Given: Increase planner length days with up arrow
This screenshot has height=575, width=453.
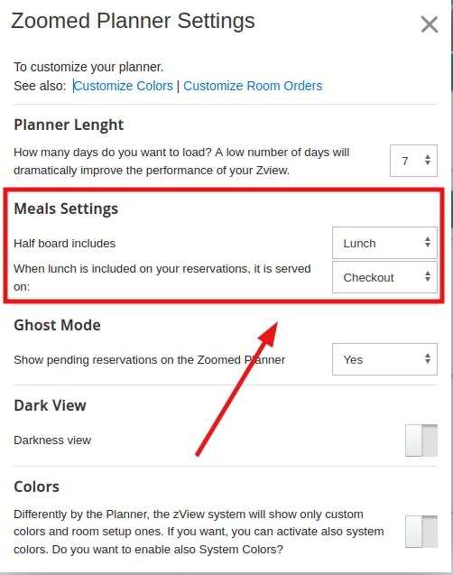Looking at the screenshot, I should (428, 157).
